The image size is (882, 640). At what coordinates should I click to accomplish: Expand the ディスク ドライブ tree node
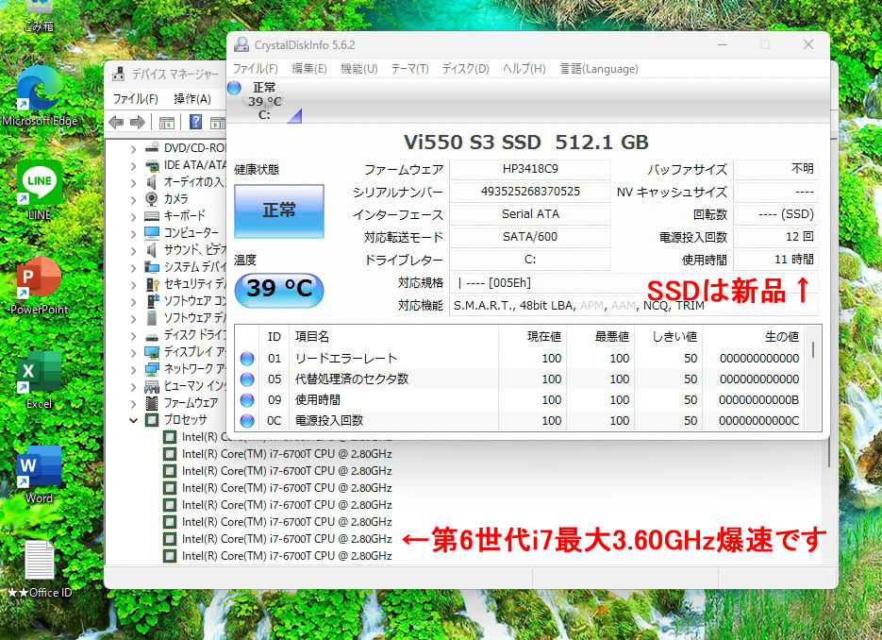pos(133,336)
